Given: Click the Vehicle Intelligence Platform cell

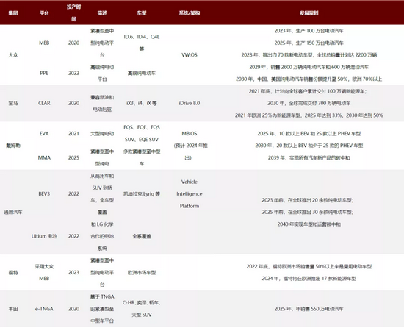Looking at the screenshot, I should point(190,194).
